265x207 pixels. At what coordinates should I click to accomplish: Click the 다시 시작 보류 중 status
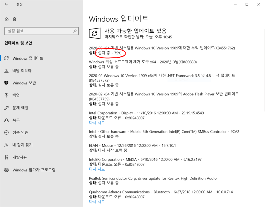point(113,150)
